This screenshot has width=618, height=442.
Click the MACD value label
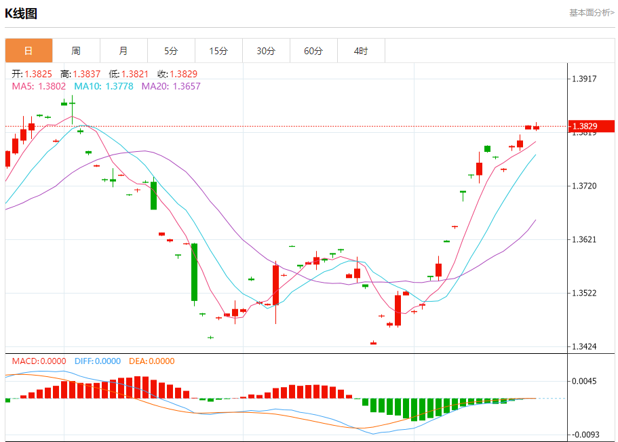coord(39,361)
